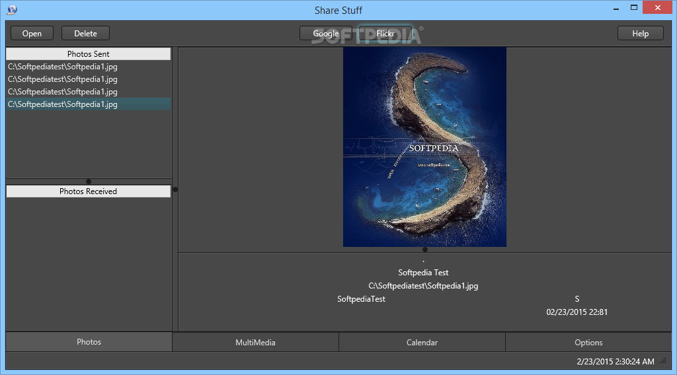Maximize the Share Stuff window
The image size is (677, 375).
pyautogui.click(x=634, y=8)
